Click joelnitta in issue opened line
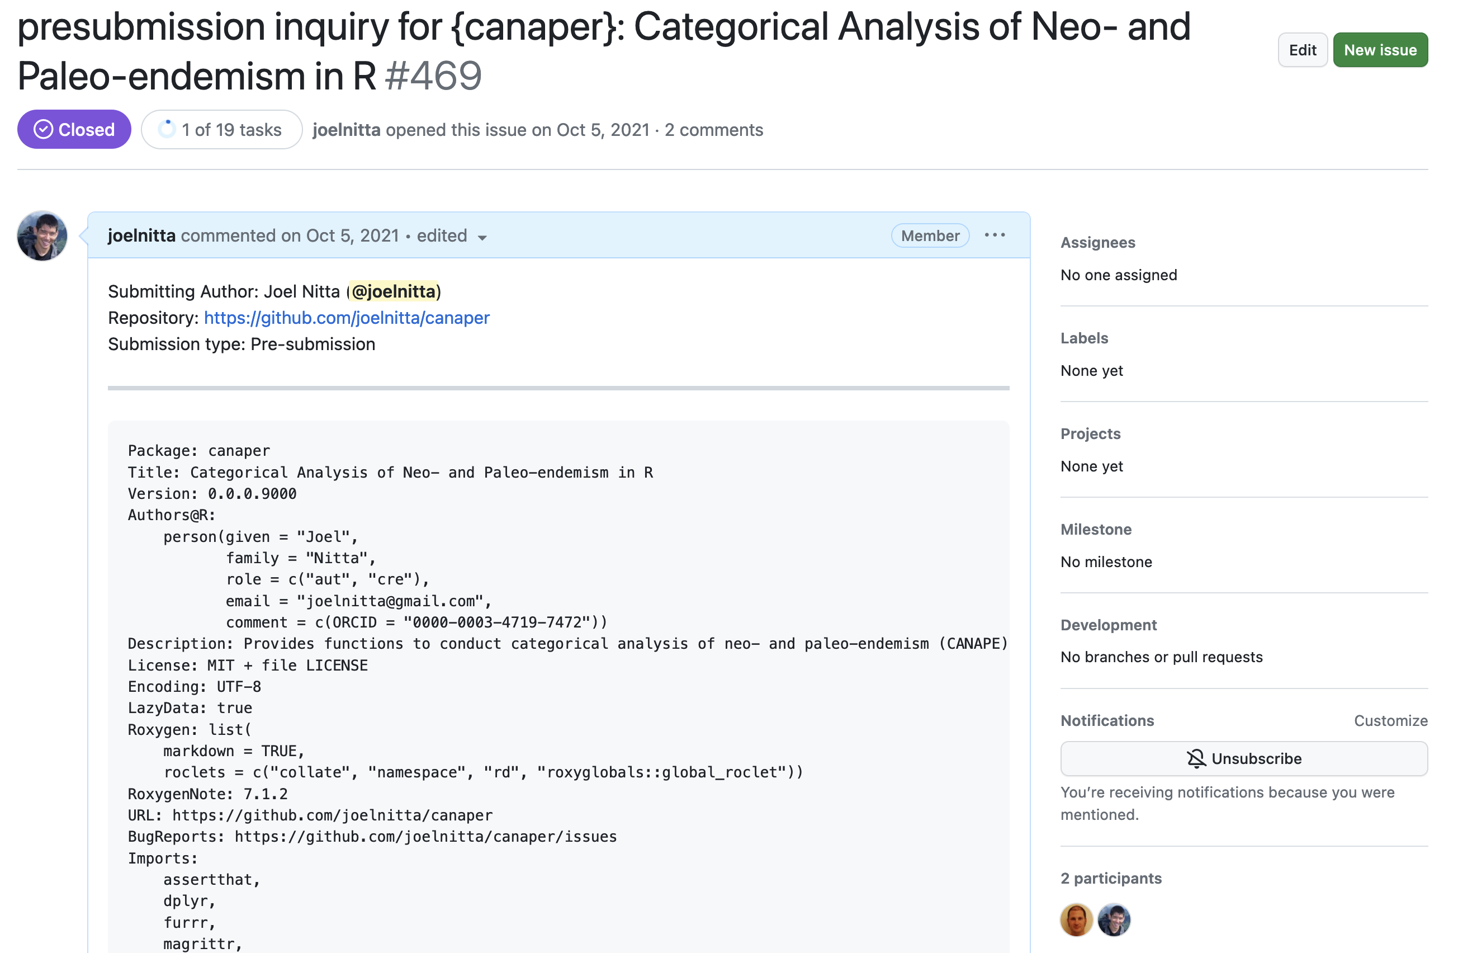Viewport: 1458px width, 953px height. click(x=346, y=130)
